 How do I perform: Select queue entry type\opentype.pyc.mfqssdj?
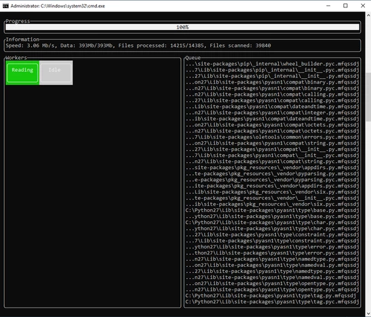272,290
